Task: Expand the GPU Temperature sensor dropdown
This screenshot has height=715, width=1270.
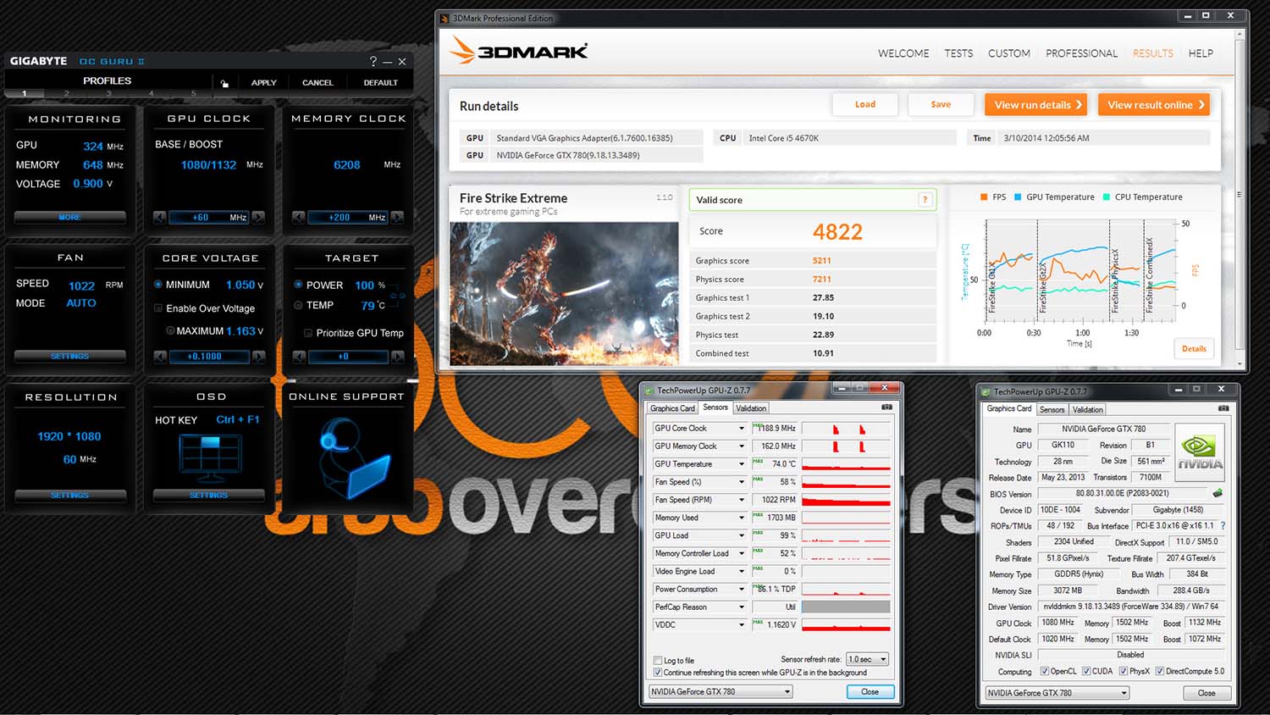Action: pos(742,464)
